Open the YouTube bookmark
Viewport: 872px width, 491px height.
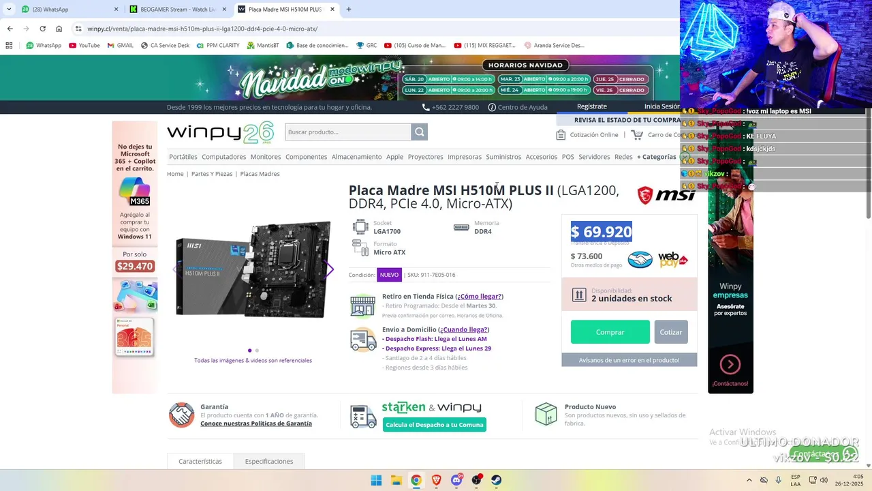tap(84, 46)
